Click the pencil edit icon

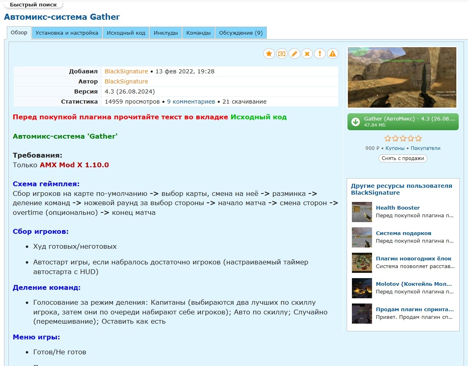click(294, 54)
